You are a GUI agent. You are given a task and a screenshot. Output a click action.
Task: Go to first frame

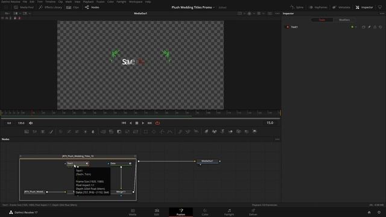pos(124,123)
